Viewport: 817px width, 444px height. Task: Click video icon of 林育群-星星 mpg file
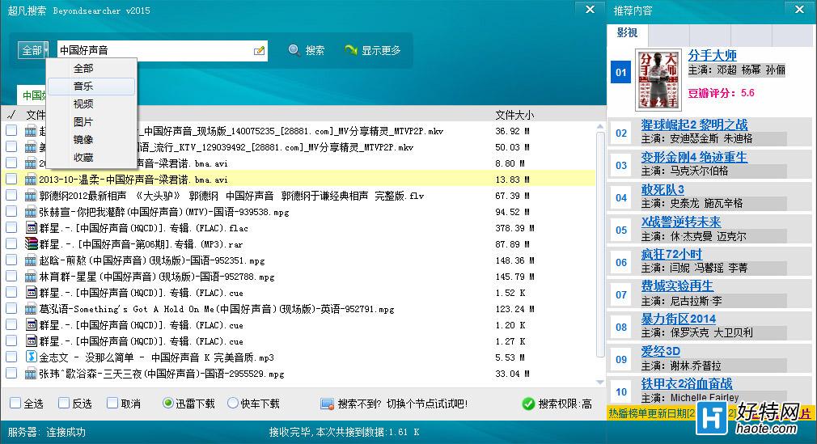pos(31,277)
